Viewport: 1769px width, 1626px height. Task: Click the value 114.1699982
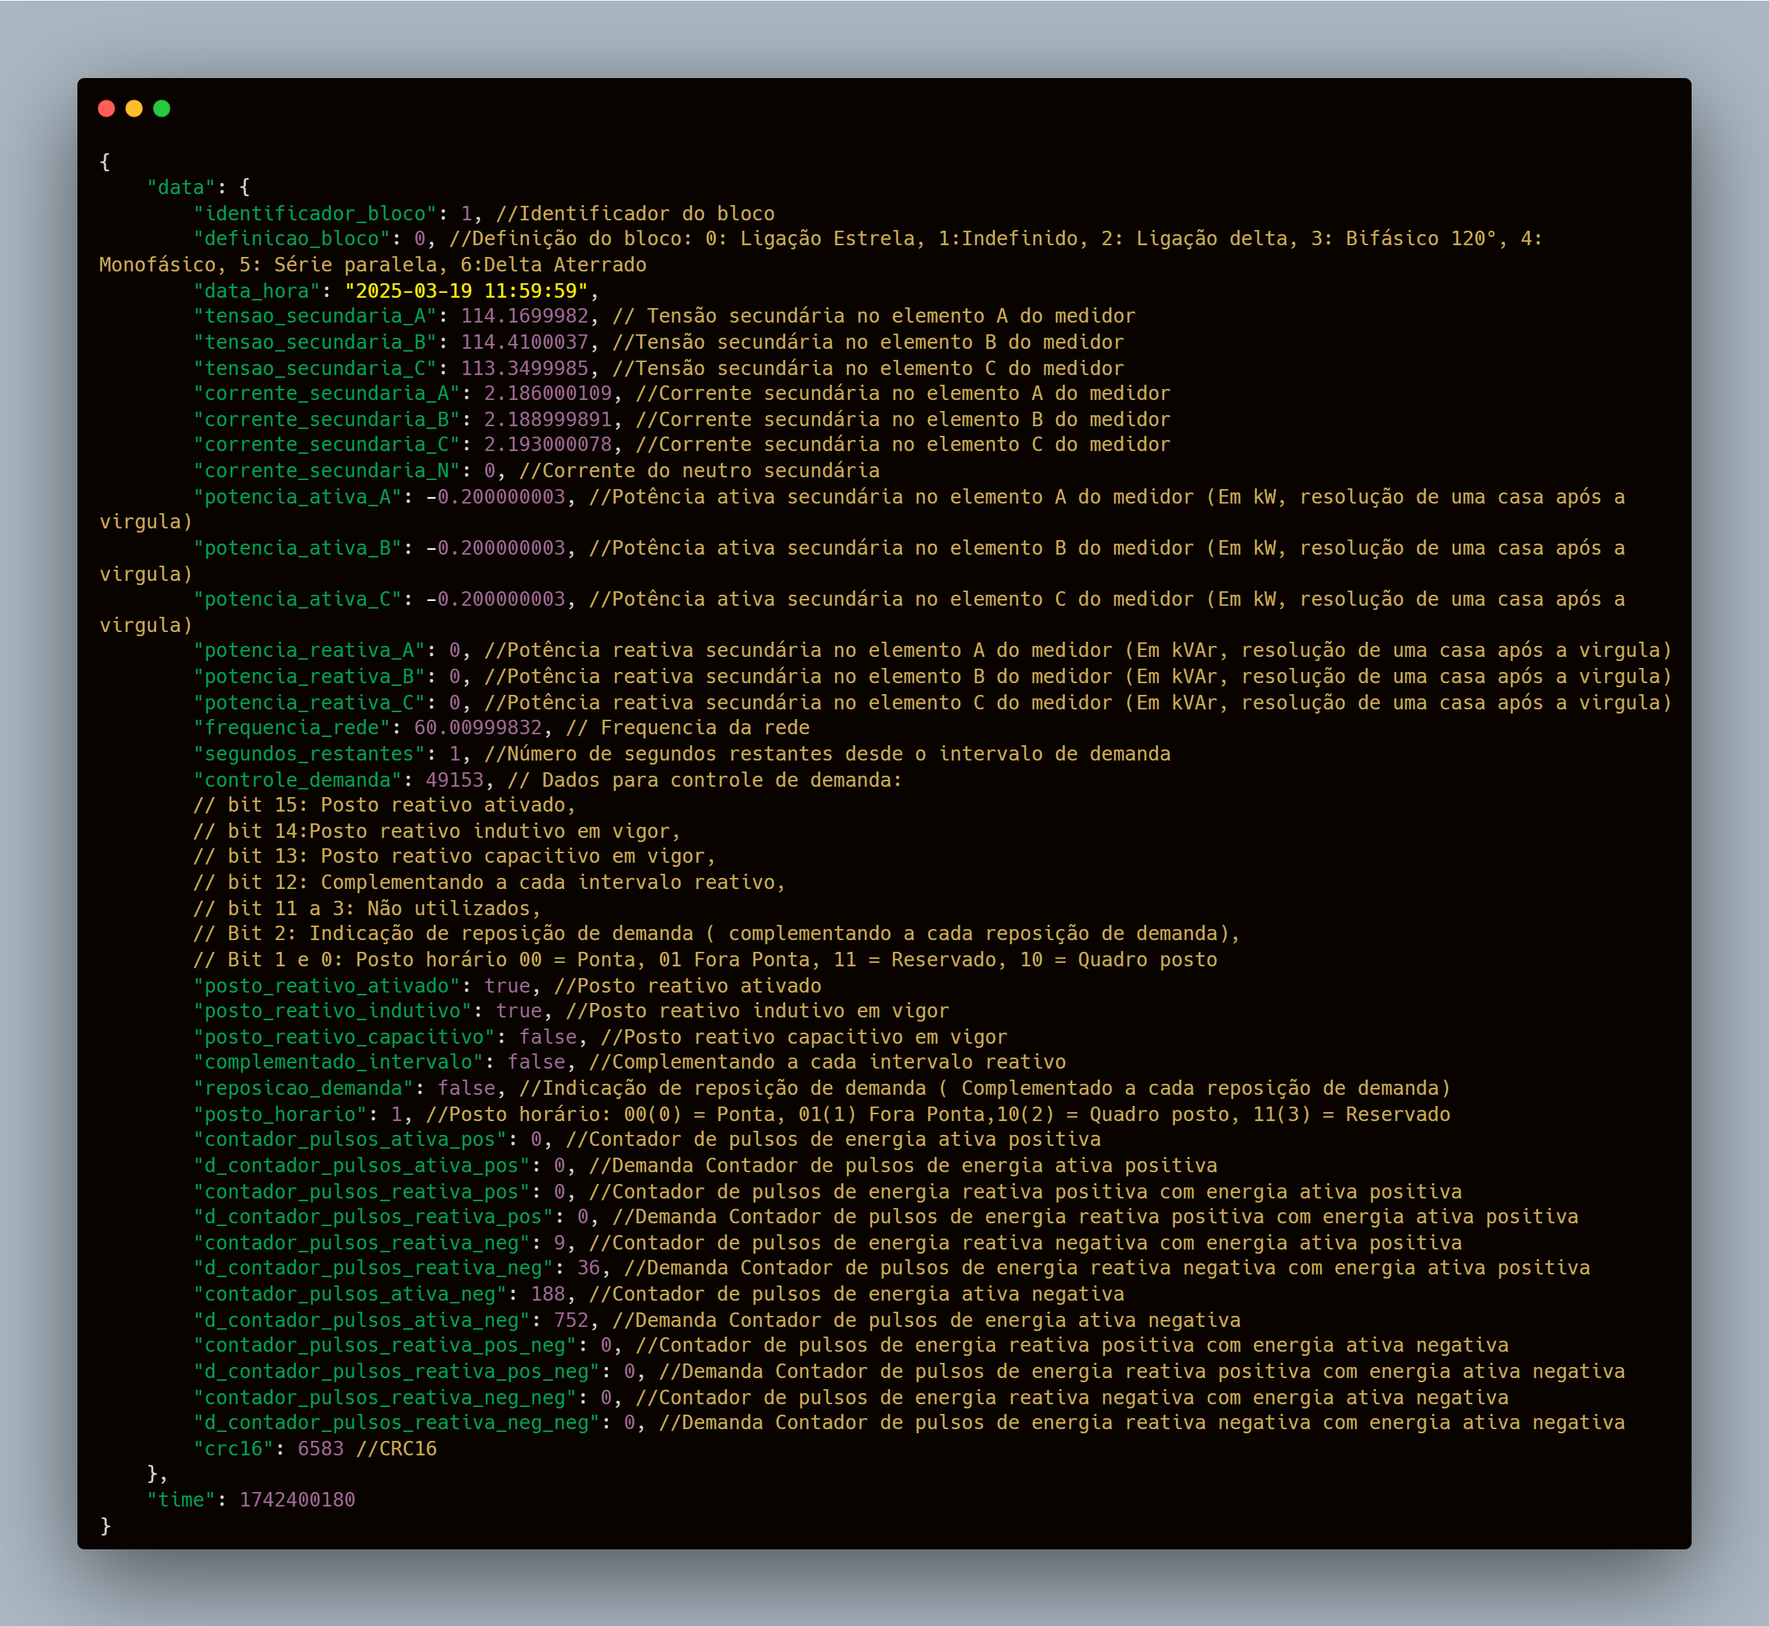pos(524,316)
